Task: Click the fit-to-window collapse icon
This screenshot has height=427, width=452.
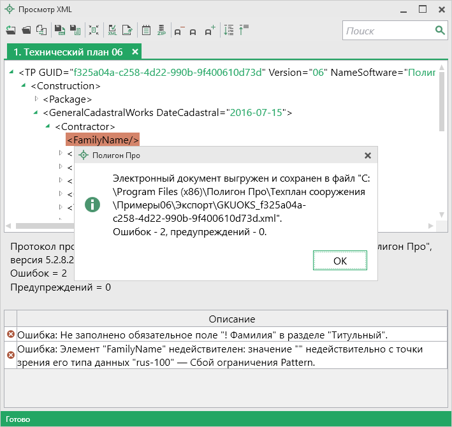Action: click(x=94, y=30)
